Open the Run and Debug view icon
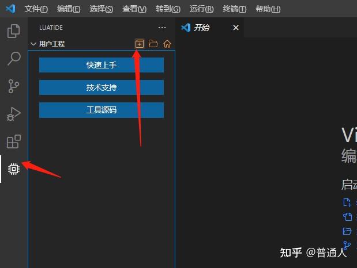357x268 pixels. click(14, 114)
